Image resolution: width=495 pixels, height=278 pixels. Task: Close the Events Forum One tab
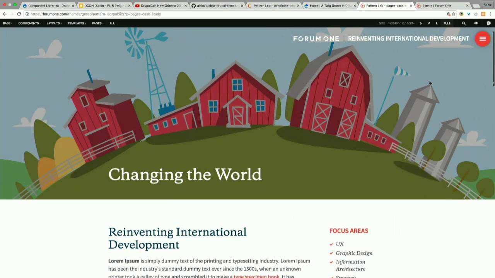point(467,6)
